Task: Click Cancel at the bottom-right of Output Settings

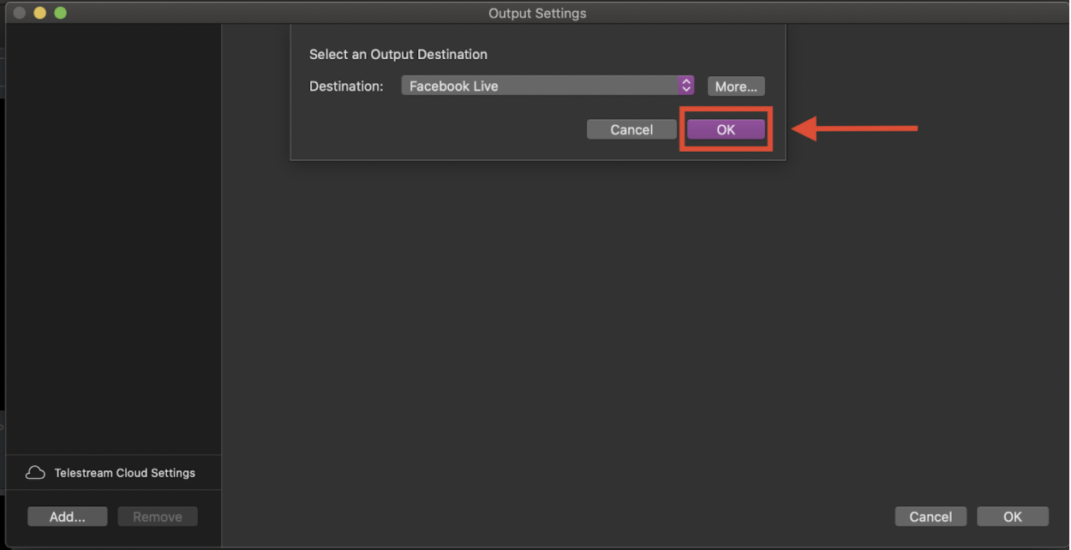Action: (x=930, y=517)
